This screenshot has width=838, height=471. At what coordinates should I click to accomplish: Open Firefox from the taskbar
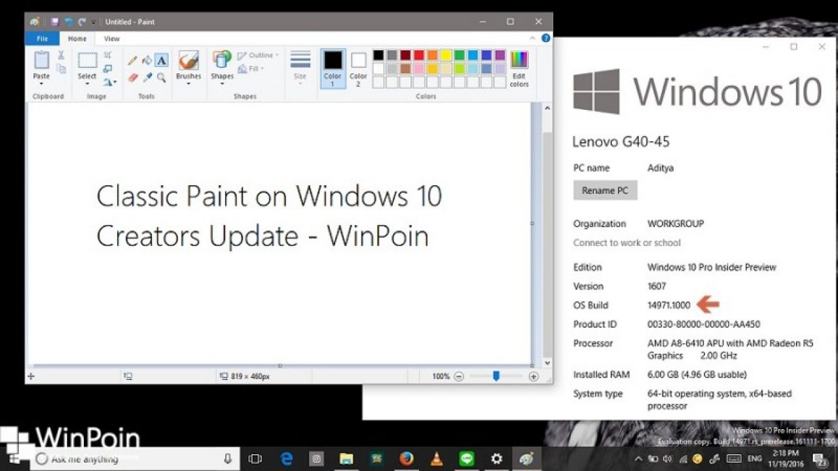pyautogui.click(x=407, y=459)
